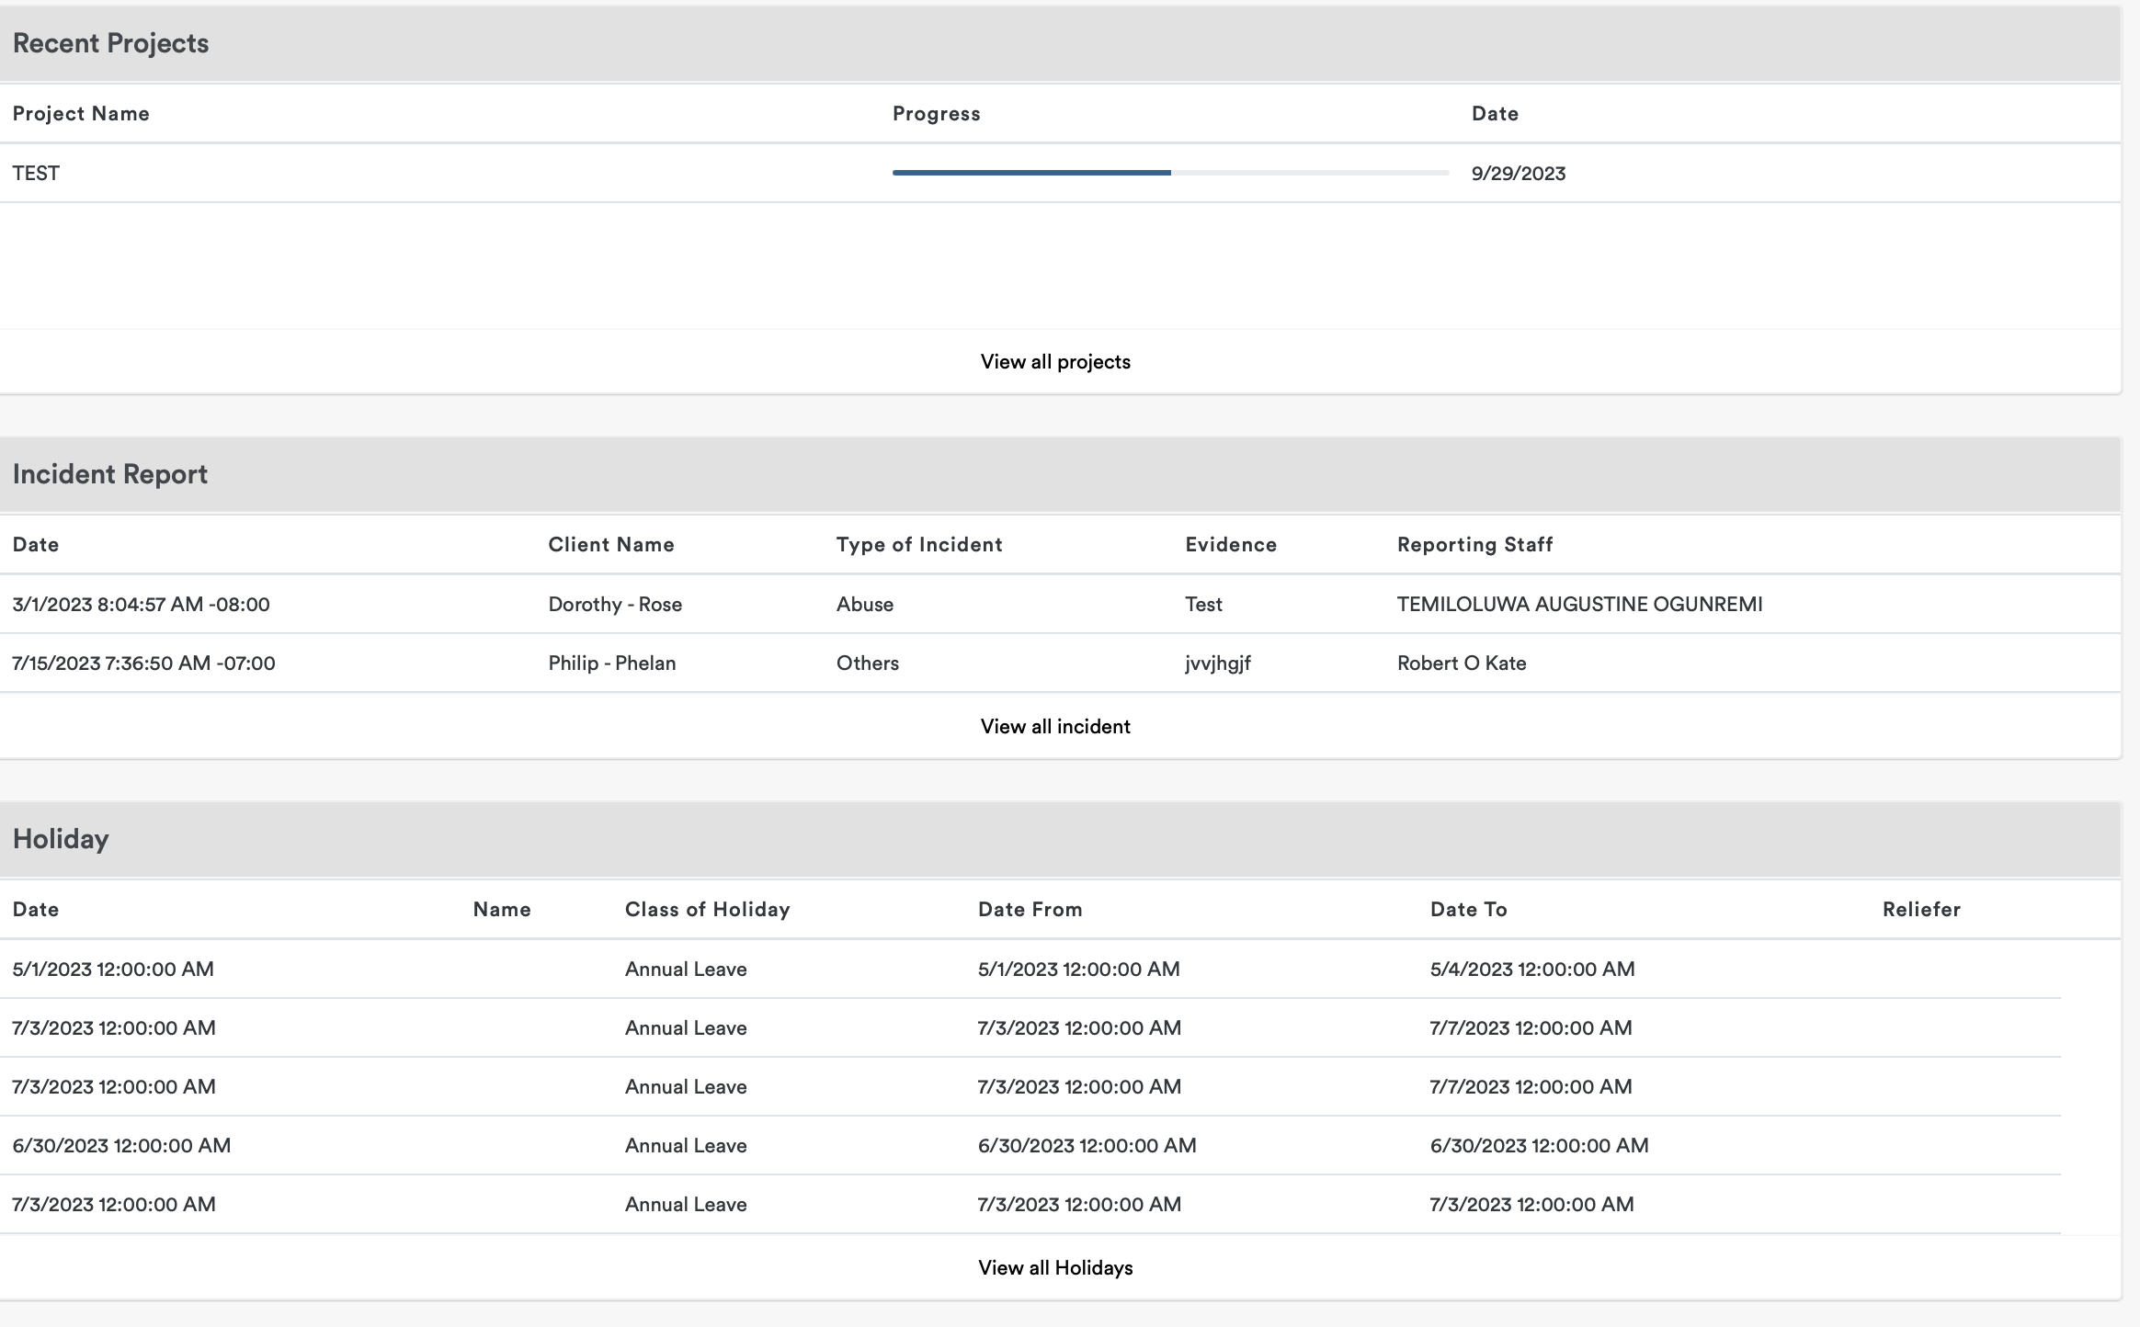Click the jvvjhgjf evidence cell
The height and width of the screenshot is (1327, 2140).
pyautogui.click(x=1217, y=663)
